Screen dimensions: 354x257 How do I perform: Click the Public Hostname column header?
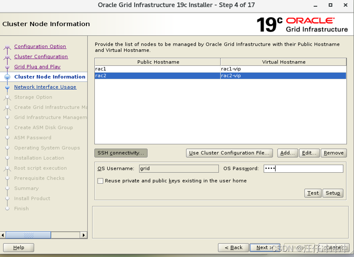pyautogui.click(x=157, y=62)
